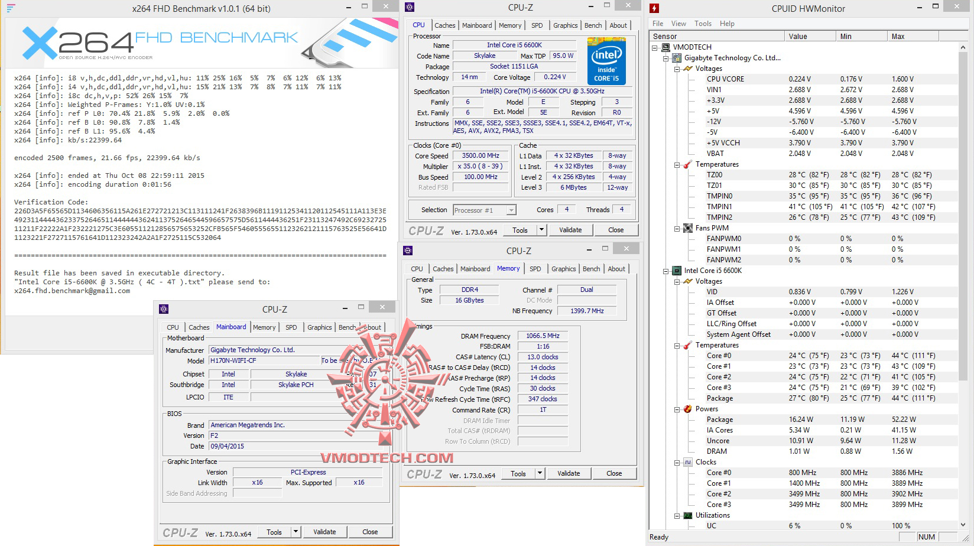The image size is (974, 546).
Task: Open Bench tab in the CPU-tab CPU-Z window
Action: pos(593,25)
